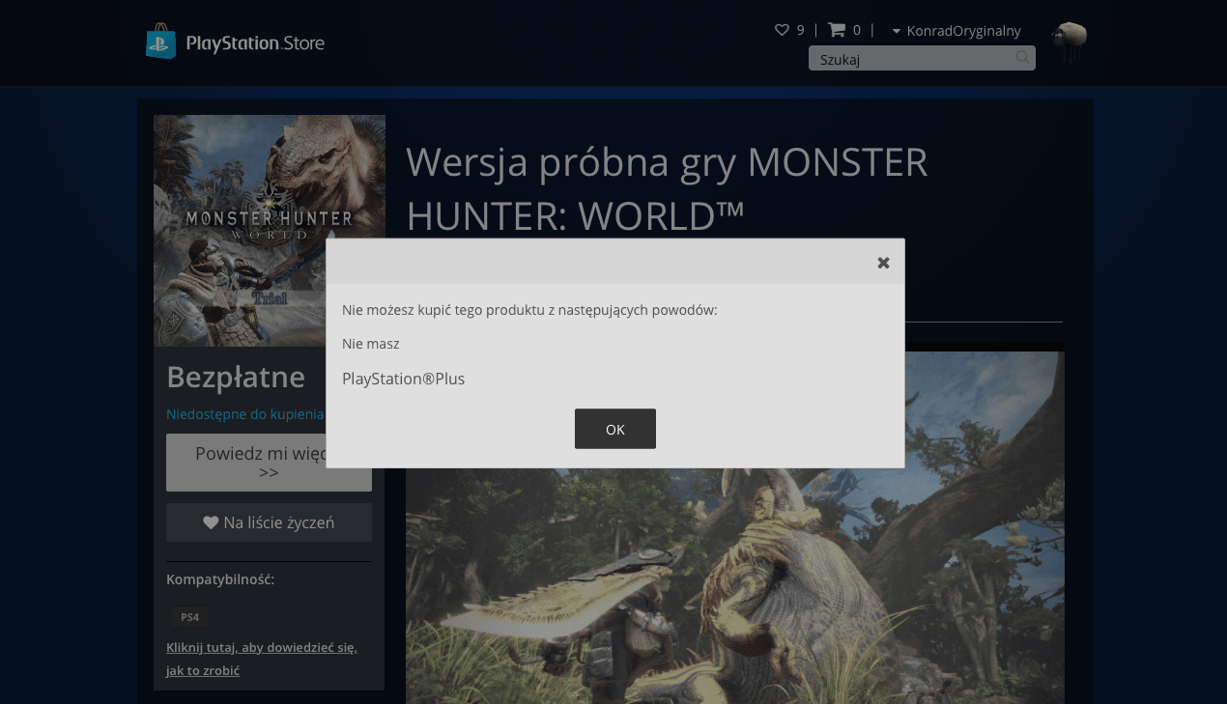The height and width of the screenshot is (704, 1227).
Task: Click the magnifier search icon
Action: pyautogui.click(x=1022, y=58)
